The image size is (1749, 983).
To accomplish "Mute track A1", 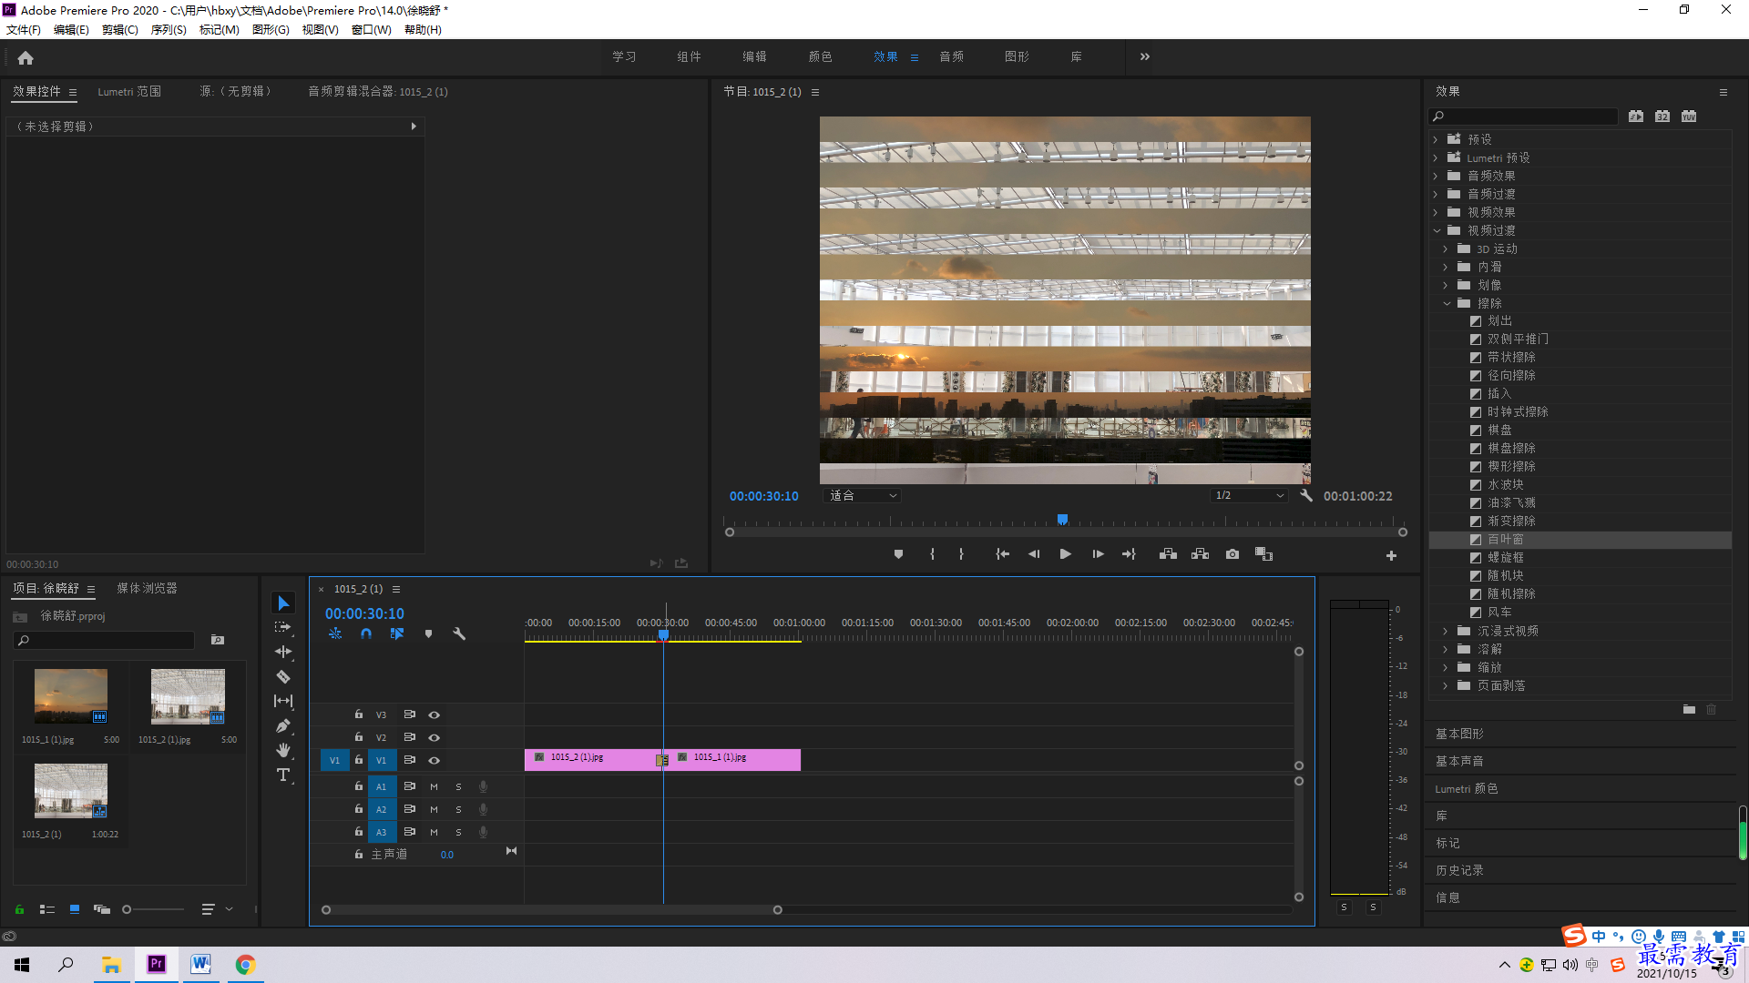I will [x=435, y=787].
